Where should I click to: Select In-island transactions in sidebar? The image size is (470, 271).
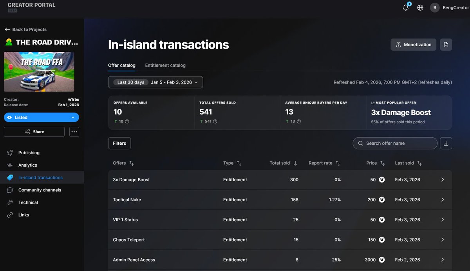coord(40,178)
